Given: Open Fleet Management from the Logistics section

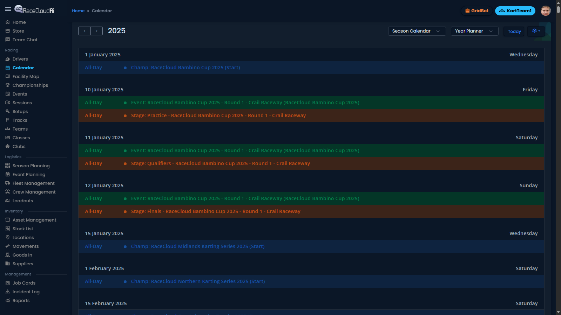Looking at the screenshot, I should [33, 183].
